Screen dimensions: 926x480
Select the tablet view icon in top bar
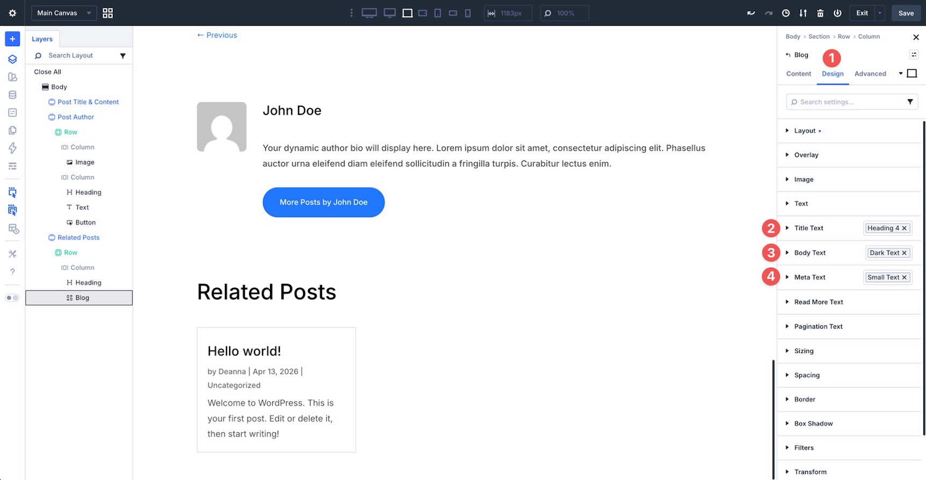[x=438, y=13]
